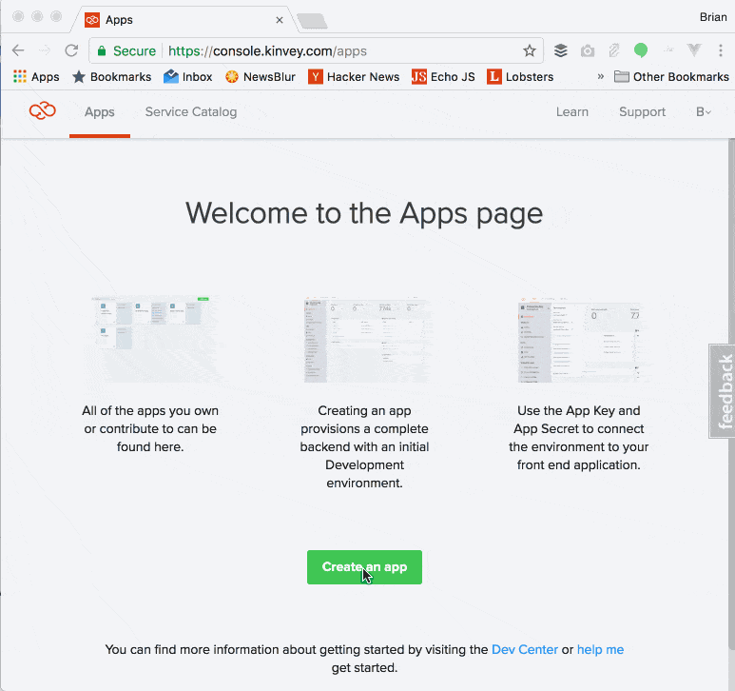This screenshot has width=735, height=691.
Task: Click the Welcome to the Apps page heading
Action: coord(364,214)
